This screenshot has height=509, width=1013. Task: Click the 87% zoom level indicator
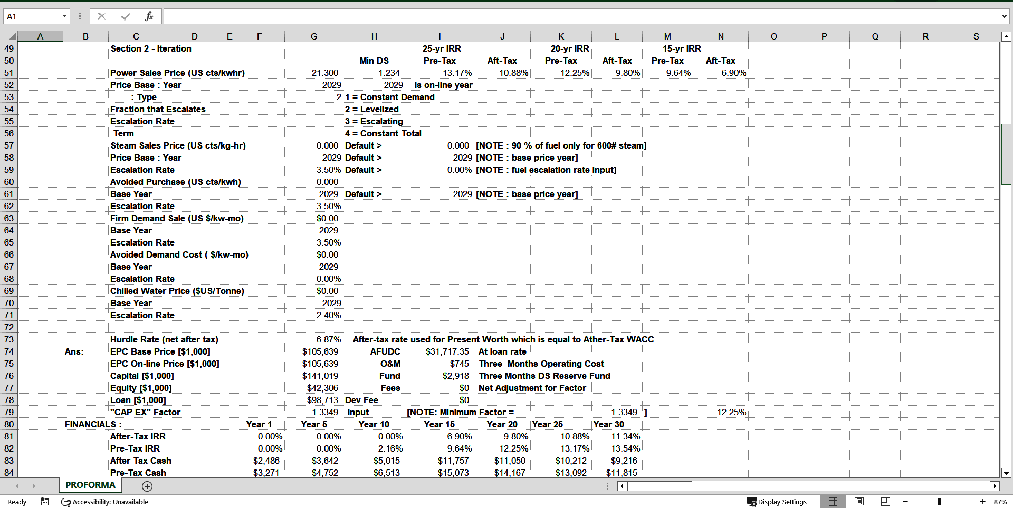[x=1000, y=502]
